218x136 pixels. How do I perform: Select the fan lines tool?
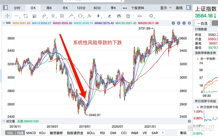(x=35, y=16)
